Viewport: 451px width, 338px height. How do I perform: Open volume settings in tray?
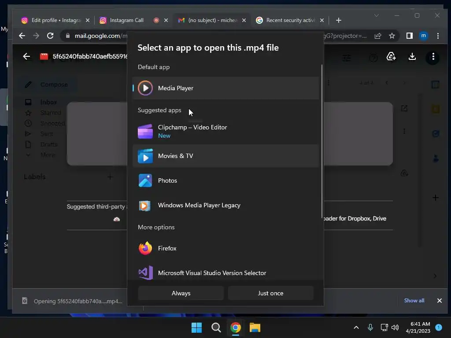coord(395,327)
